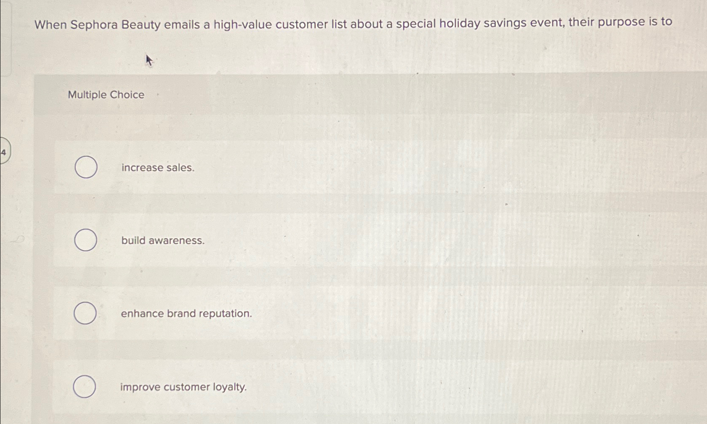This screenshot has width=707, height=424.
Task: Choose the answer build awareness
Action: (162, 241)
